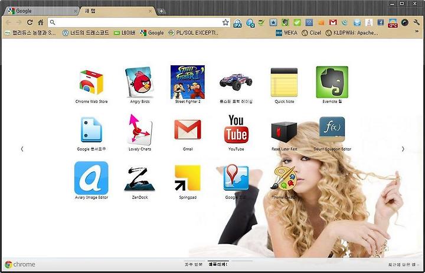Click the ABC spell-check extension icon
This screenshot has height=273, width=425.
click(x=261, y=22)
